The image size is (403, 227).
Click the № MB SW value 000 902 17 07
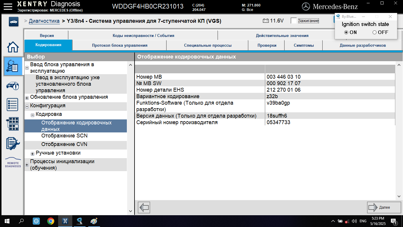284,83
